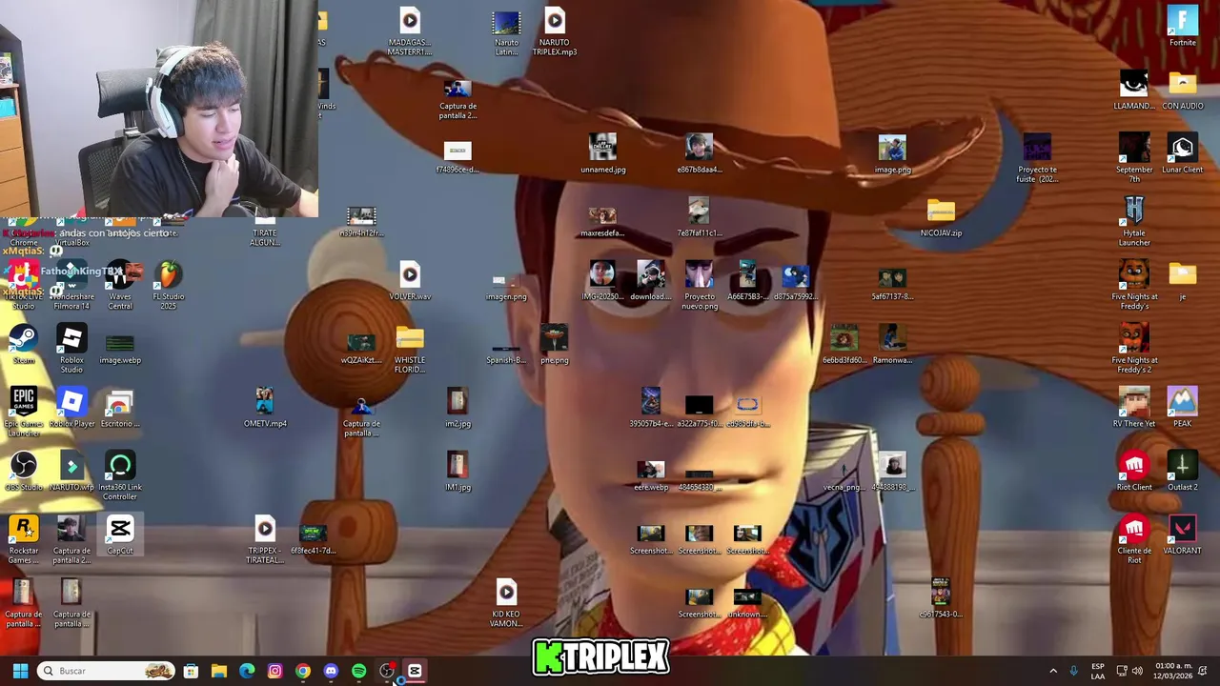Open Discord from the taskbar
The width and height of the screenshot is (1220, 686).
[x=331, y=671]
